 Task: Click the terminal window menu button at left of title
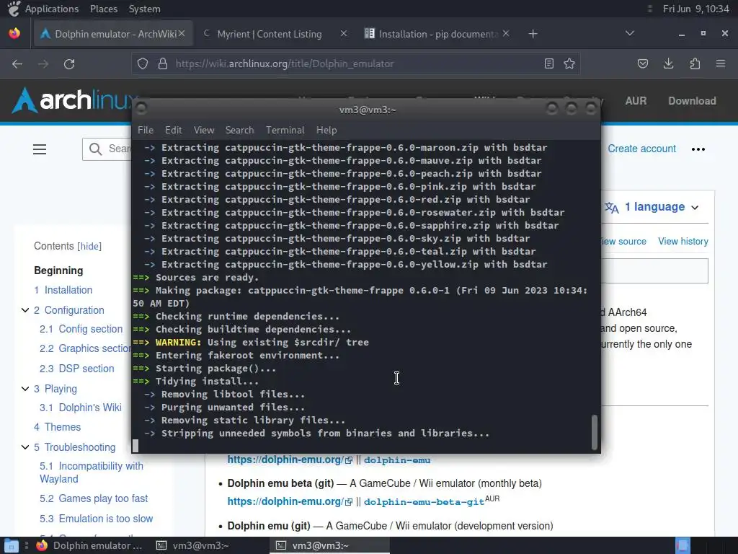141,109
